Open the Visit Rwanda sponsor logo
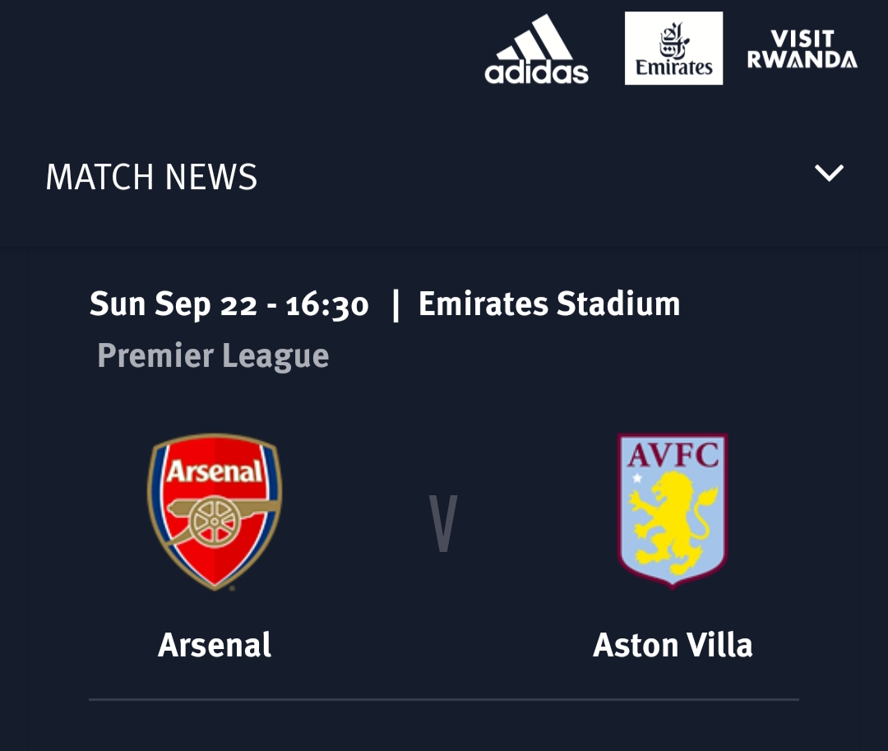 click(802, 49)
